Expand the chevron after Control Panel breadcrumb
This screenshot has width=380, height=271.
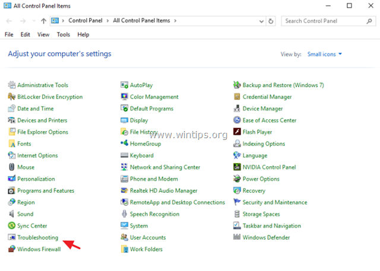(x=107, y=21)
